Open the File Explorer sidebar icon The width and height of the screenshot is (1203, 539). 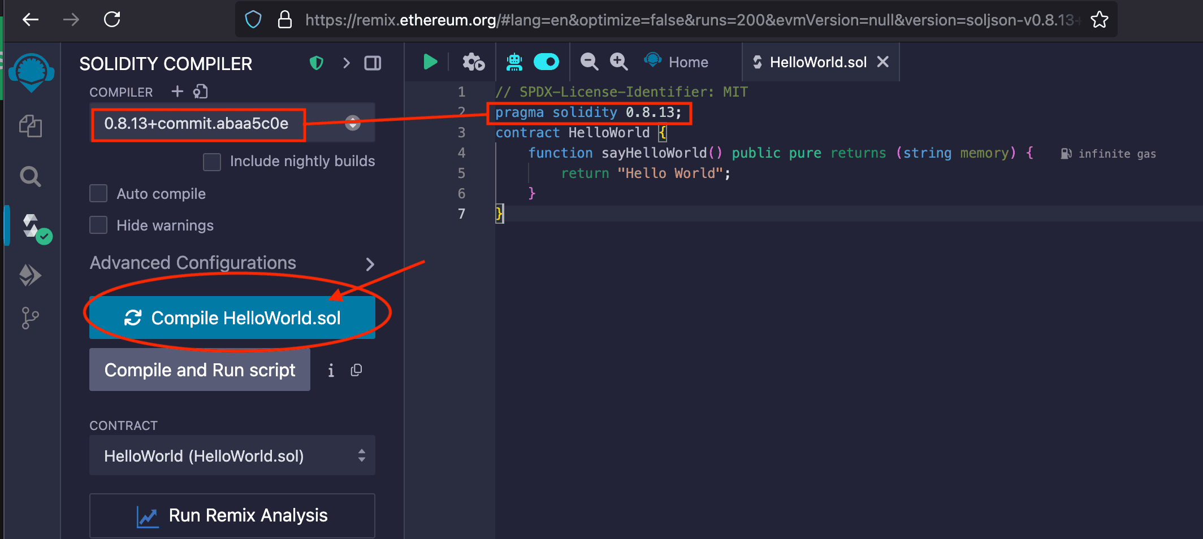pos(31,125)
